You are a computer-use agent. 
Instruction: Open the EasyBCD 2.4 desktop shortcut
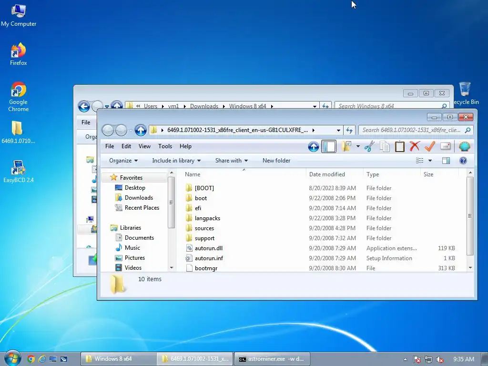[x=19, y=171]
